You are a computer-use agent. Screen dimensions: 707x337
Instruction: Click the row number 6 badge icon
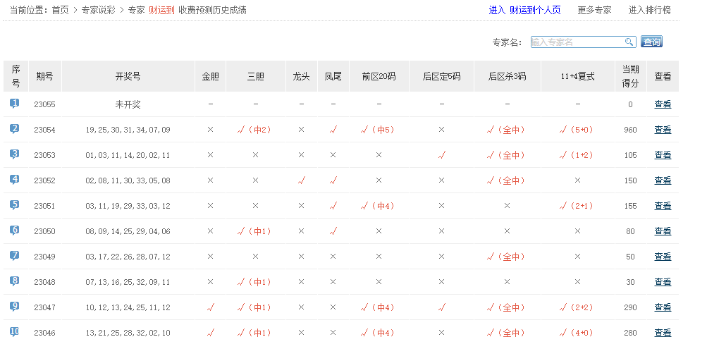point(15,231)
